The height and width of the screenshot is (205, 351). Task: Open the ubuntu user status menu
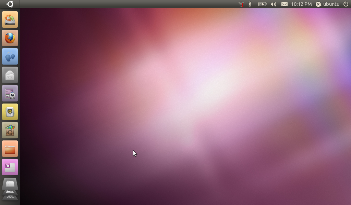[x=328, y=4]
